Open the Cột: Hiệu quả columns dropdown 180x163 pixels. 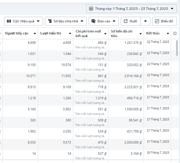coord(23,21)
